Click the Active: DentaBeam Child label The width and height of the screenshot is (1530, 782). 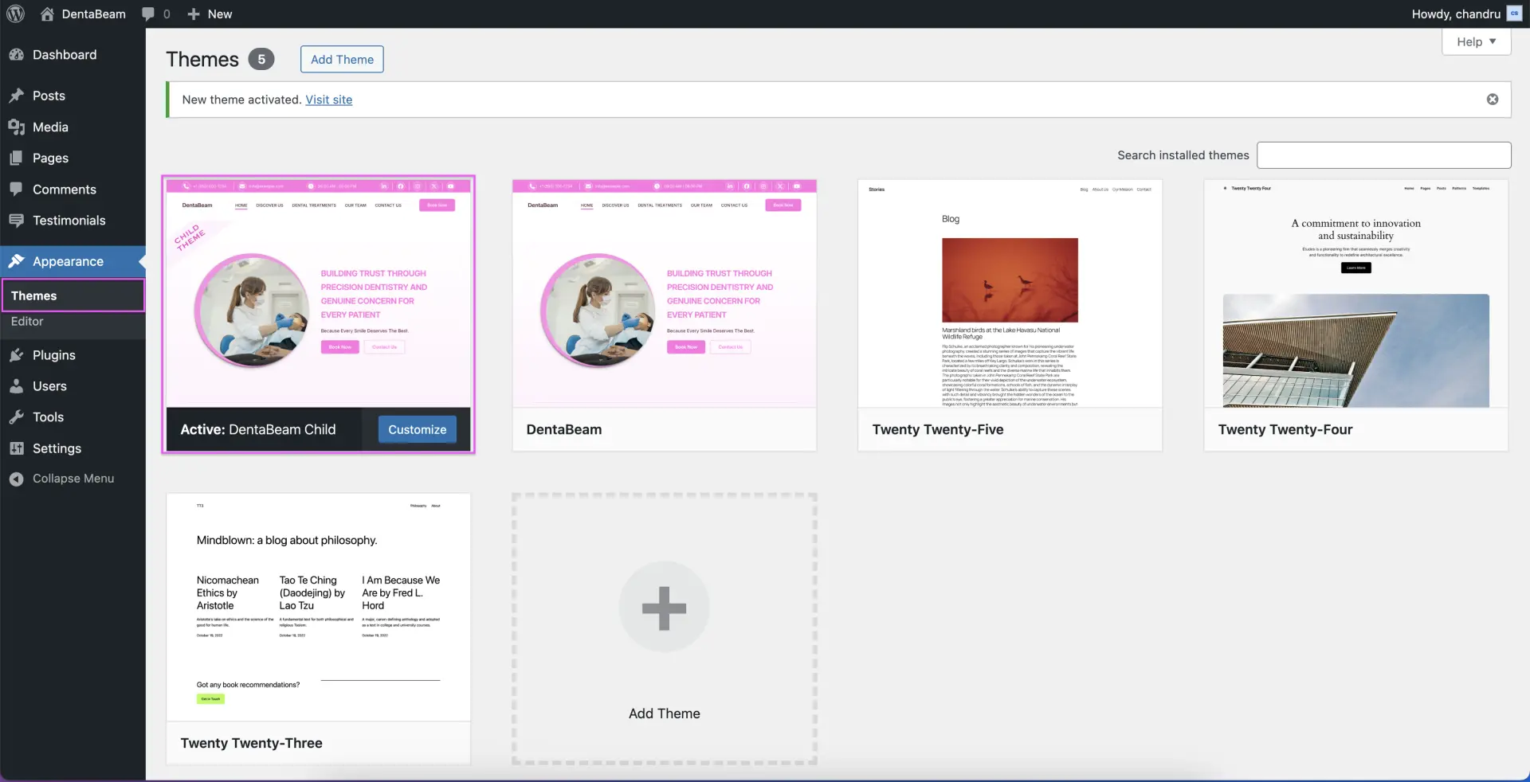(258, 429)
